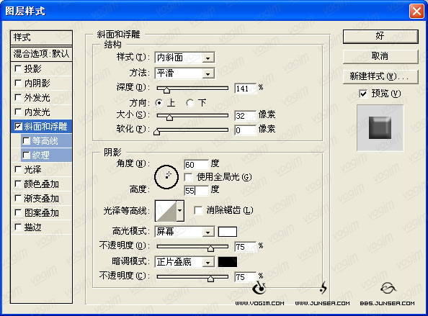Click the 深度 depth value field
This screenshot has height=316, width=428.
click(x=245, y=89)
